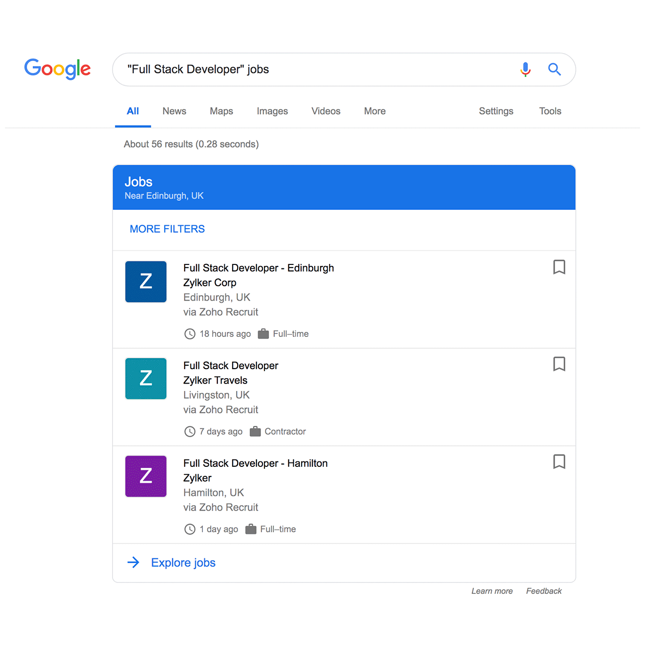
Task: Open Zylker Travels teal logo thumbnail
Action: (146, 379)
